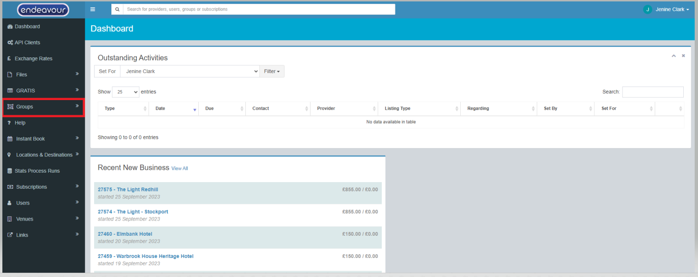Click the Exchange Rates pound icon
Screen dimensions: 698x277
(10, 59)
